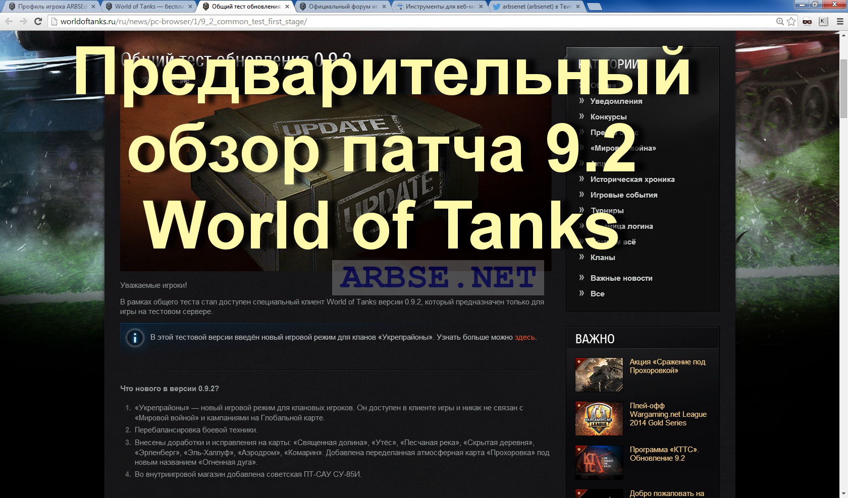Click 'Что нового в версии 0.9.2?' heading

pos(170,389)
